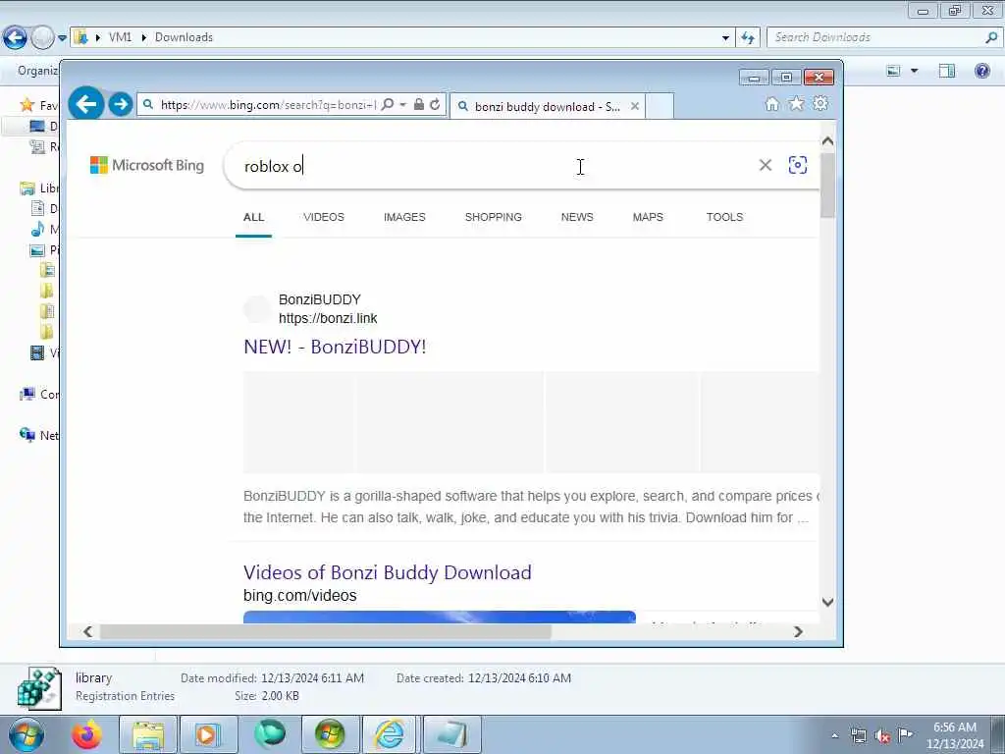Click the Microsoft Bing logo
This screenshot has height=754, width=1005.
pyautogui.click(x=147, y=165)
